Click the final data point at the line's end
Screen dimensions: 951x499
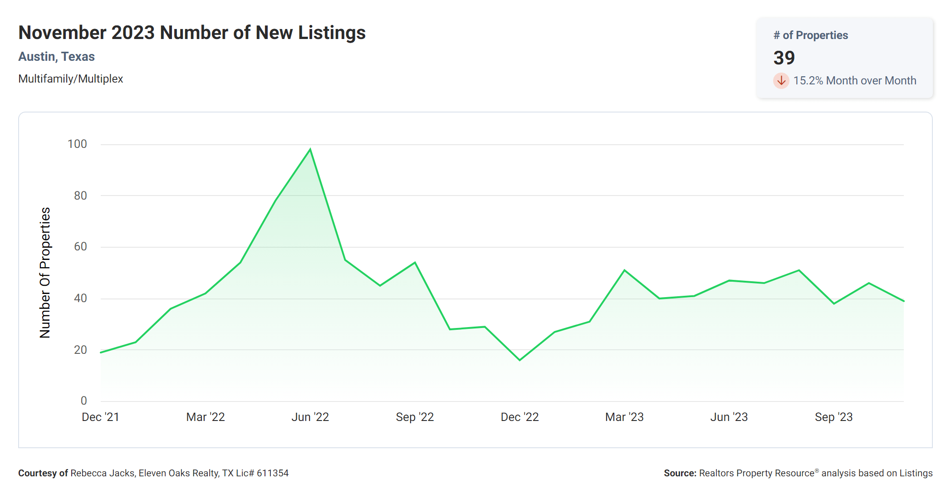point(903,301)
